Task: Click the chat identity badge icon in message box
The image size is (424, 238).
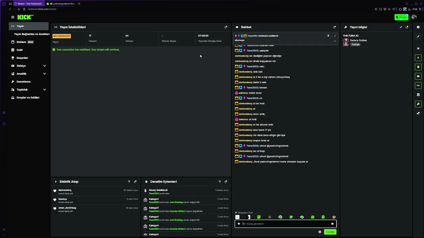Action: (x=239, y=224)
